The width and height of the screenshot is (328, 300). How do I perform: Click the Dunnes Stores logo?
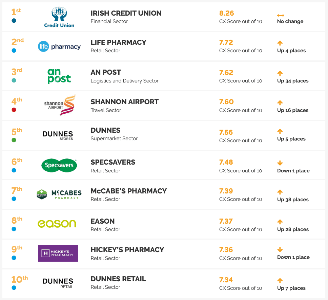coord(58,135)
